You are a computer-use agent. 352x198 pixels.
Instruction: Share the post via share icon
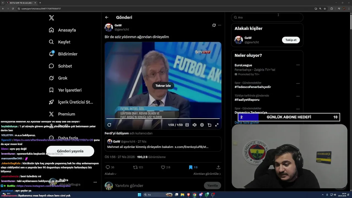218,167
